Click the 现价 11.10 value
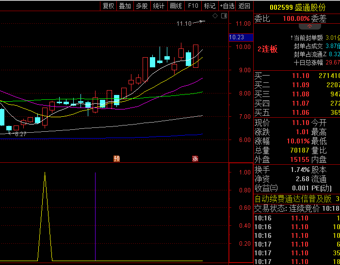Screen dimensions: 340x265 pos(301,123)
